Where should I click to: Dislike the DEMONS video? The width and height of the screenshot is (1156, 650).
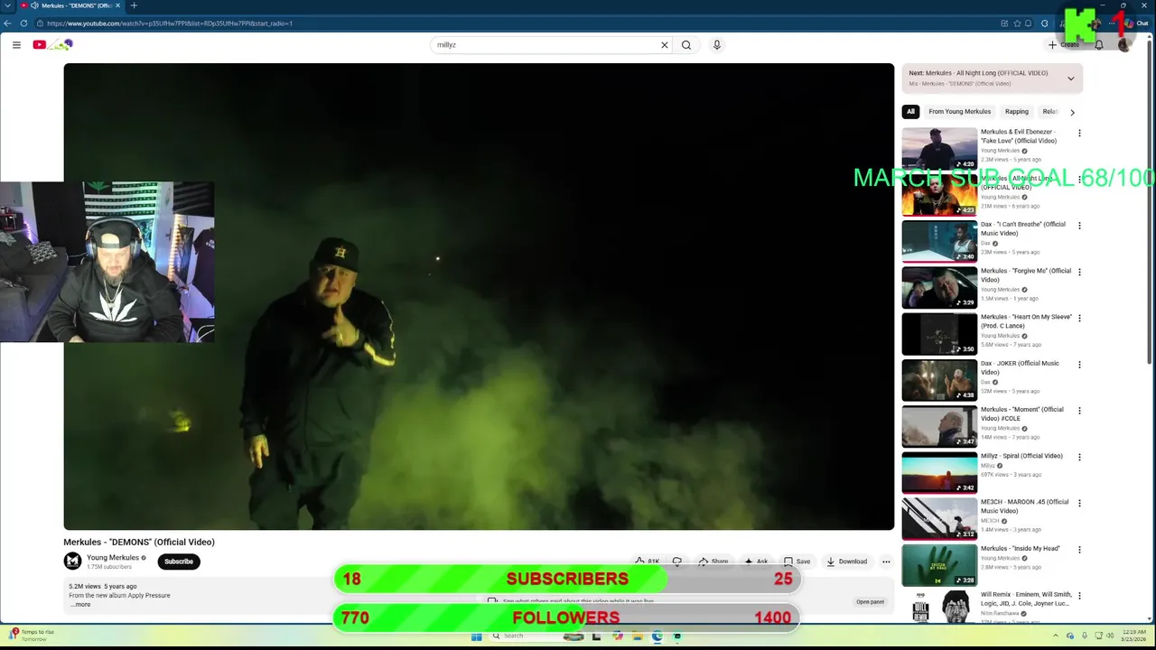pyautogui.click(x=676, y=562)
